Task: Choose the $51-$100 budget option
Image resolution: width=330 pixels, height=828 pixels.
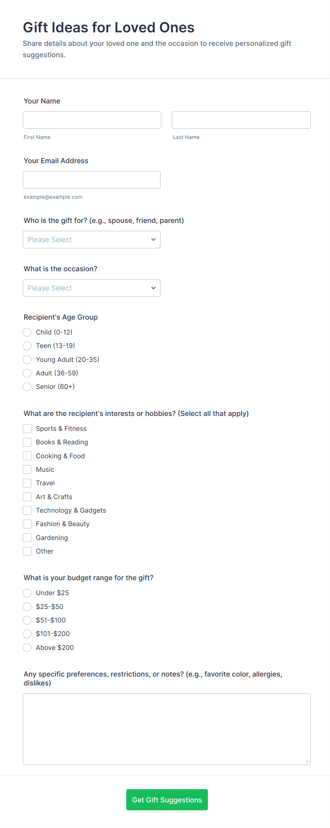Action: [x=27, y=620]
